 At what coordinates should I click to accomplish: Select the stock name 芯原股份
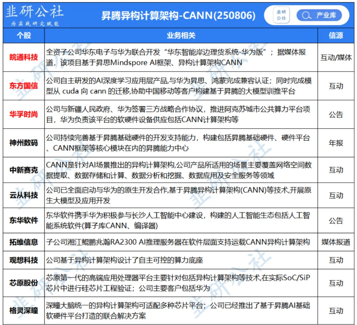pyautogui.click(x=24, y=283)
